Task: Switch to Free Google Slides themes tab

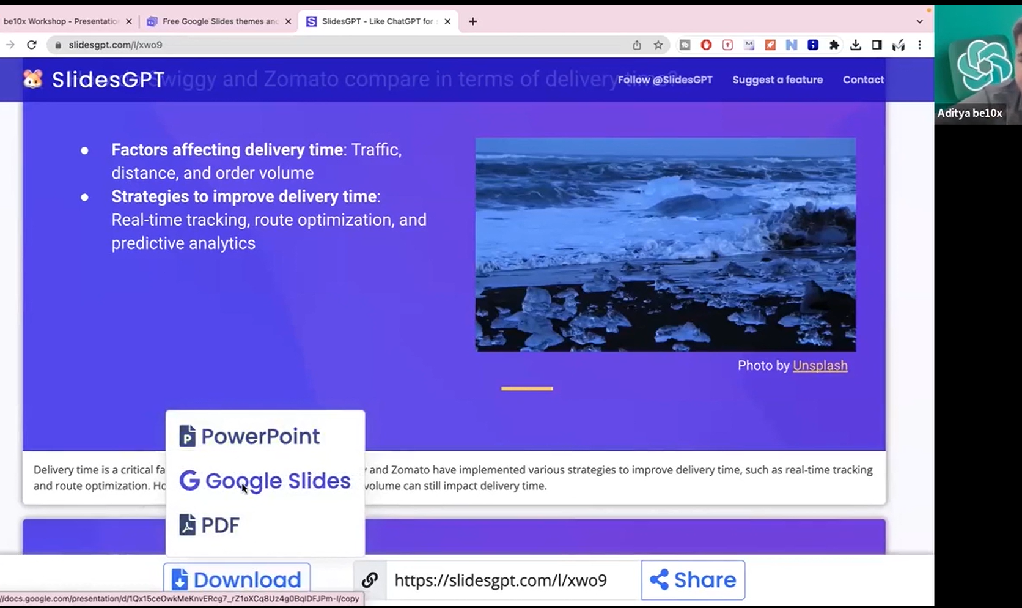Action: (x=220, y=21)
